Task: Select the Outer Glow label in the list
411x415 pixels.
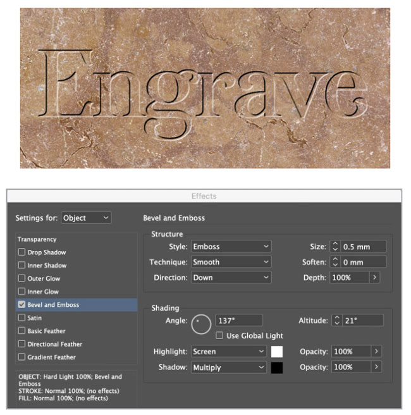Action: 44,278
